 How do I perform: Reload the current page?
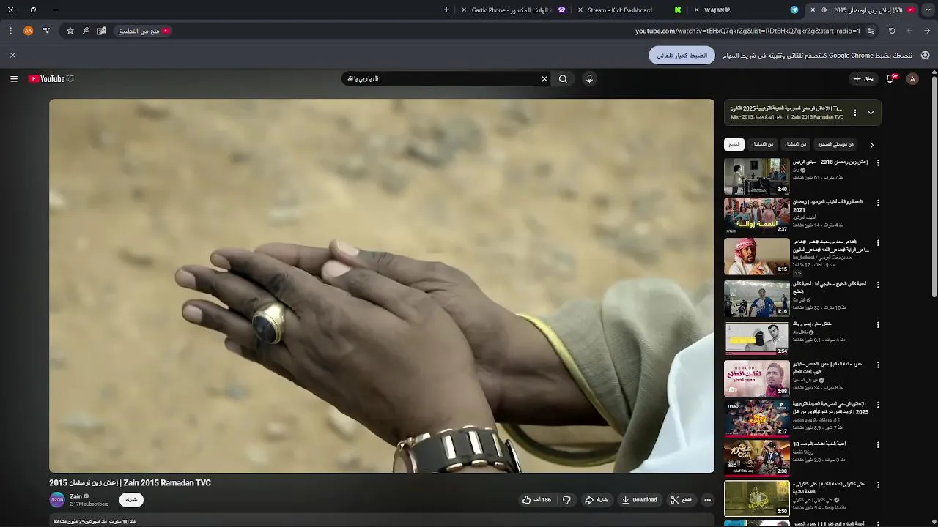[x=892, y=31]
